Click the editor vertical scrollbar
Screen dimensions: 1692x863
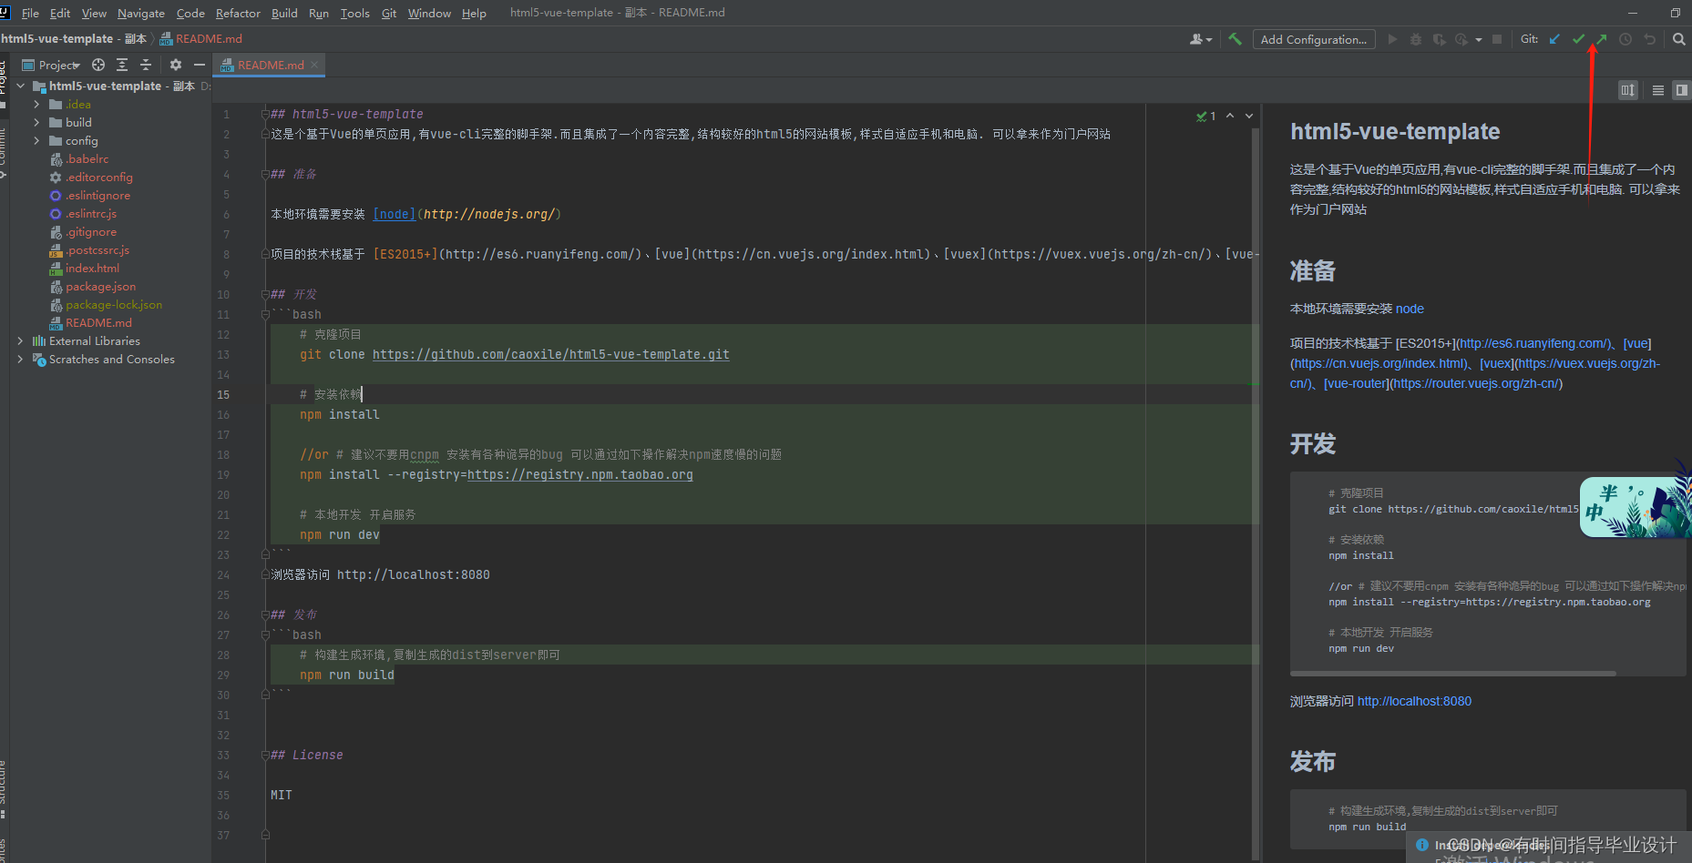point(1256,492)
